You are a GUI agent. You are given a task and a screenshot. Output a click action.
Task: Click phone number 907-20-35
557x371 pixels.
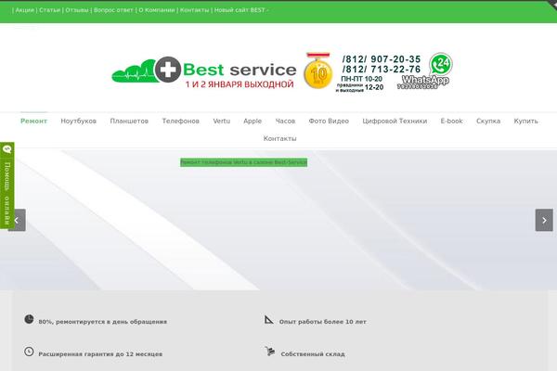coord(382,59)
